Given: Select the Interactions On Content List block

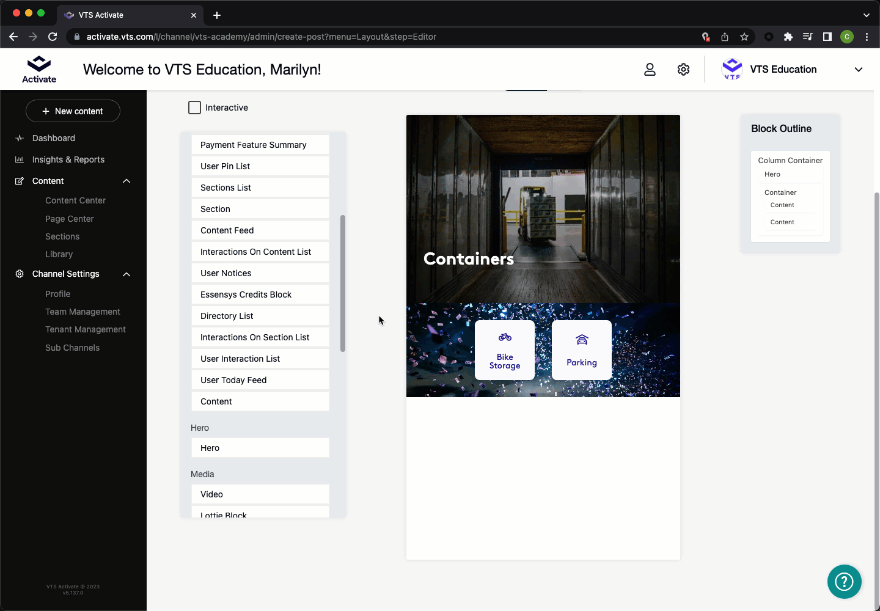Looking at the screenshot, I should coord(260,252).
